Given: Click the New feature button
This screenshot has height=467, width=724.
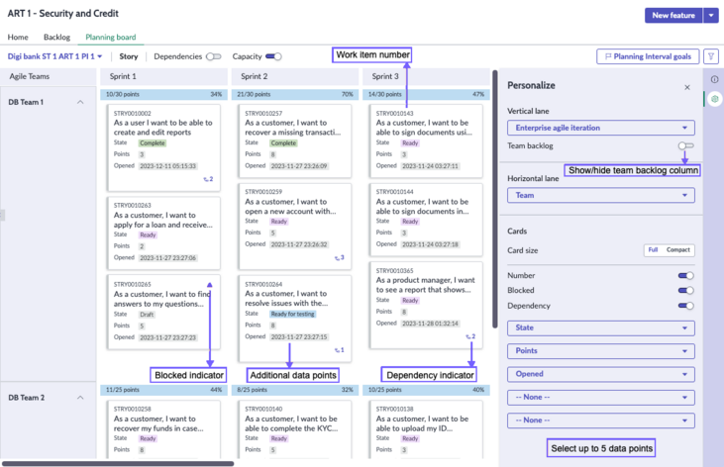Looking at the screenshot, I should coord(673,15).
